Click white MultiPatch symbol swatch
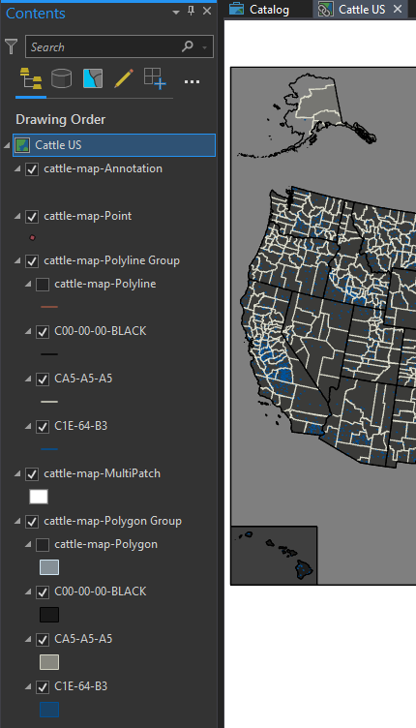The image size is (416, 728). pyautogui.click(x=39, y=497)
